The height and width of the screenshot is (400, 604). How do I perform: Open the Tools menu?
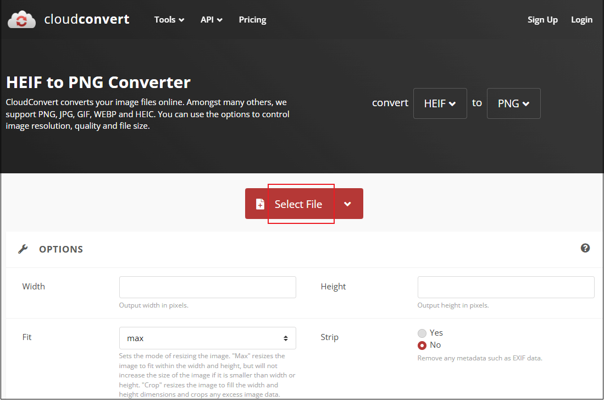[169, 19]
